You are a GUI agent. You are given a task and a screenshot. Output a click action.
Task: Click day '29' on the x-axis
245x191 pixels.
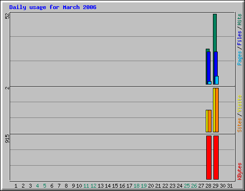click(215, 186)
